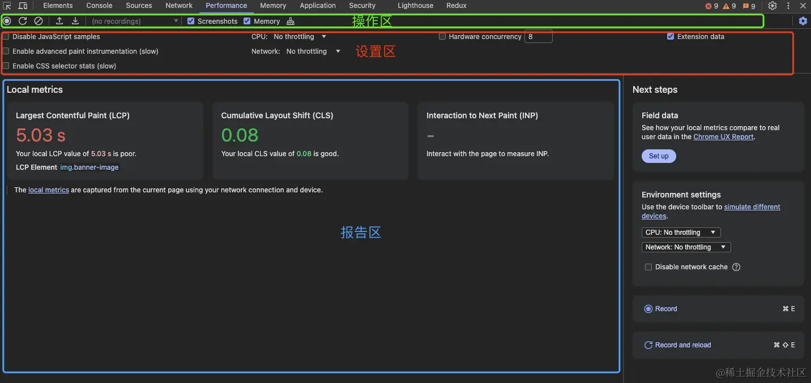811x383 pixels.
Task: Start recording with the record circle icon
Action: point(7,21)
